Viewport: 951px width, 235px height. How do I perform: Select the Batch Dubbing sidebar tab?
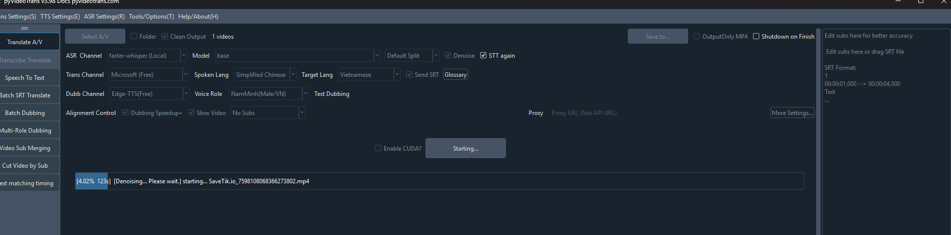25,113
